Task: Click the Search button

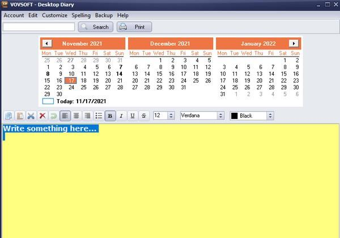Action: (x=96, y=27)
